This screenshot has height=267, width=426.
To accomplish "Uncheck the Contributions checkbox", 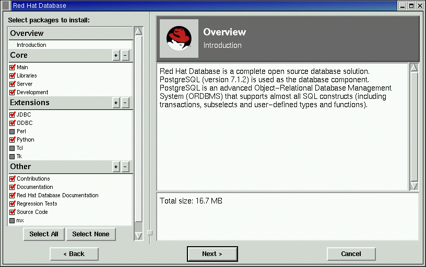I will [x=12, y=179].
